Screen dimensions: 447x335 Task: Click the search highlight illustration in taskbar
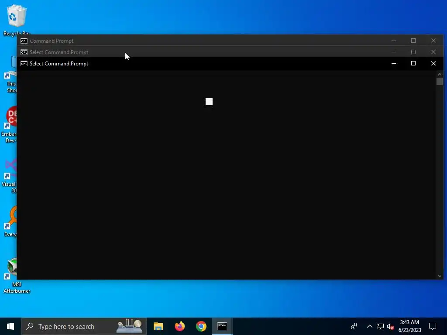tap(129, 326)
